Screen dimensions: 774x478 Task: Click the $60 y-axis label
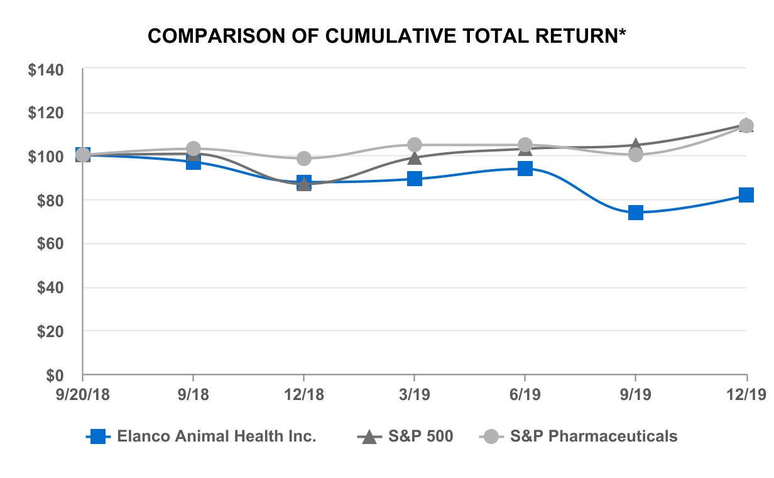(x=50, y=244)
